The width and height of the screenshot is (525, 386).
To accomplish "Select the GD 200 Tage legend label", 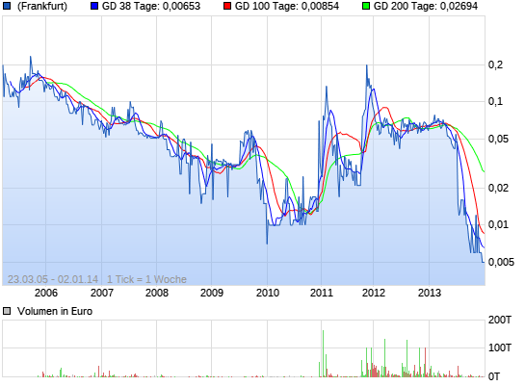I will [426, 6].
